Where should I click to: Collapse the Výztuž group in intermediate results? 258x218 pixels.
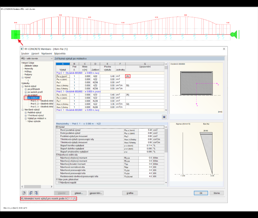[57, 127]
